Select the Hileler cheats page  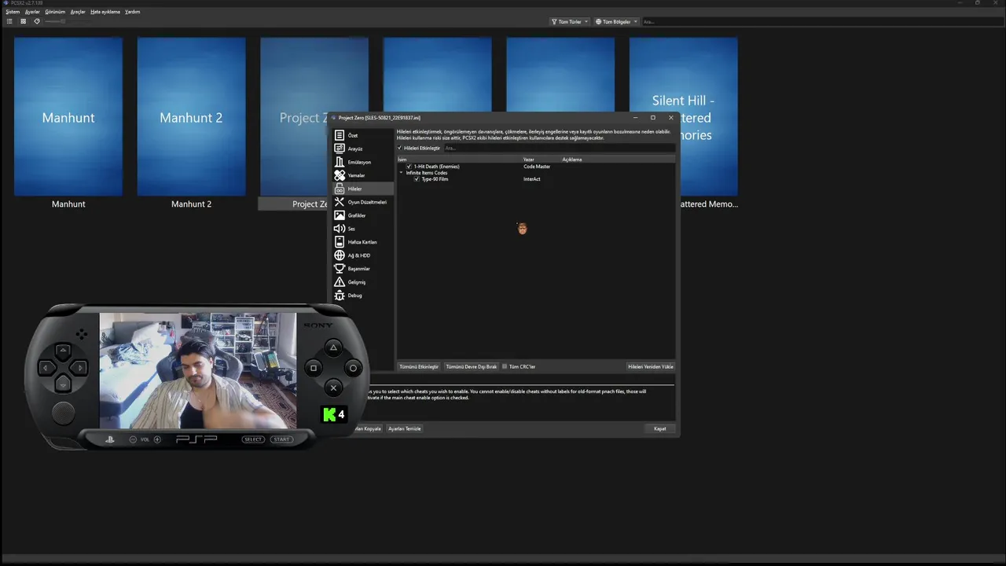pyautogui.click(x=362, y=189)
